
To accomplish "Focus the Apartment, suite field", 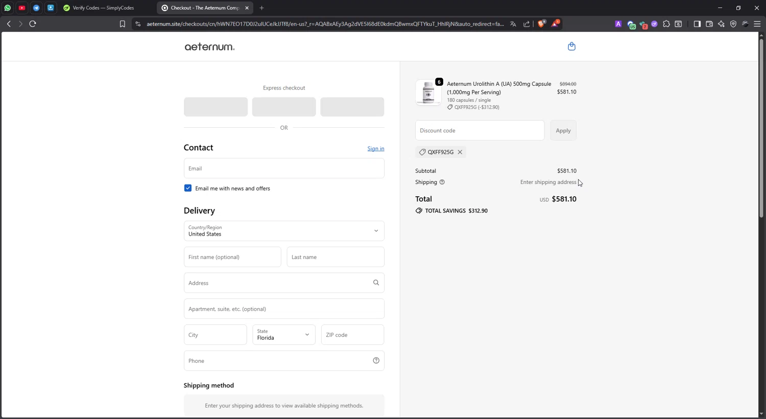I will point(284,309).
